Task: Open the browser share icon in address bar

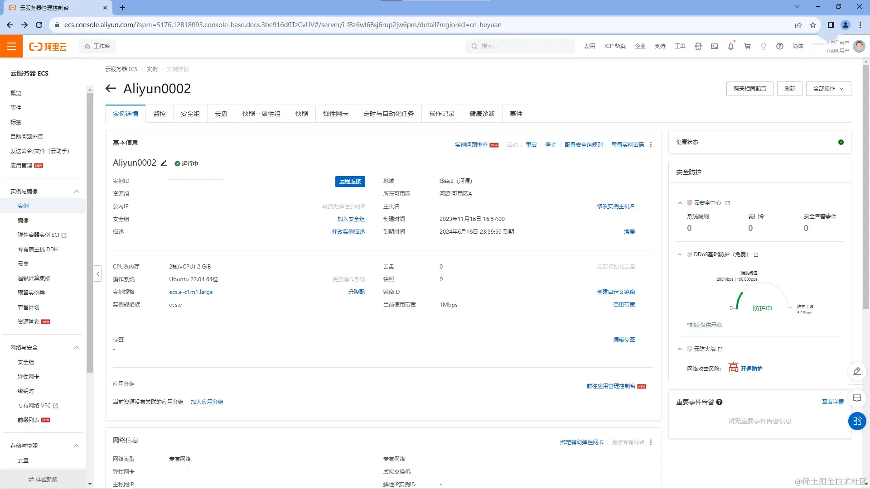Action: [798, 25]
